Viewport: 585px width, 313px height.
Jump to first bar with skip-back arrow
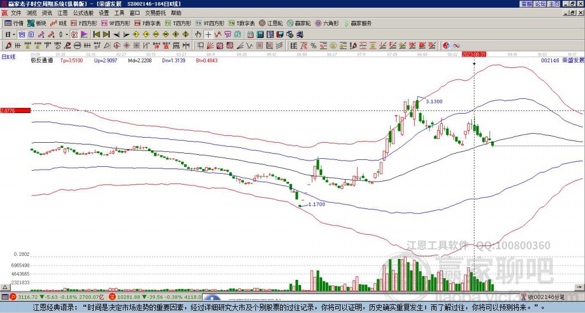[96, 34]
